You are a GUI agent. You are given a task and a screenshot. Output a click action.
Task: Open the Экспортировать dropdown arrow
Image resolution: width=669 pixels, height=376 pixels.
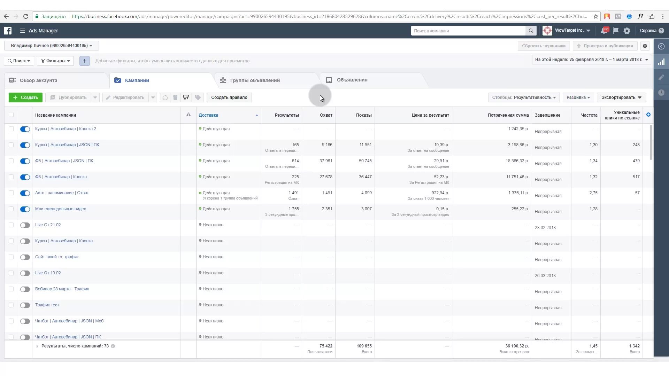(x=640, y=97)
